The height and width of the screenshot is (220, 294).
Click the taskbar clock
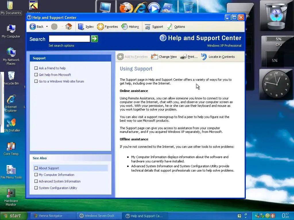coord(285,215)
